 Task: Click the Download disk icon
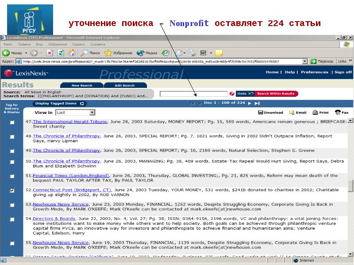coord(261,113)
